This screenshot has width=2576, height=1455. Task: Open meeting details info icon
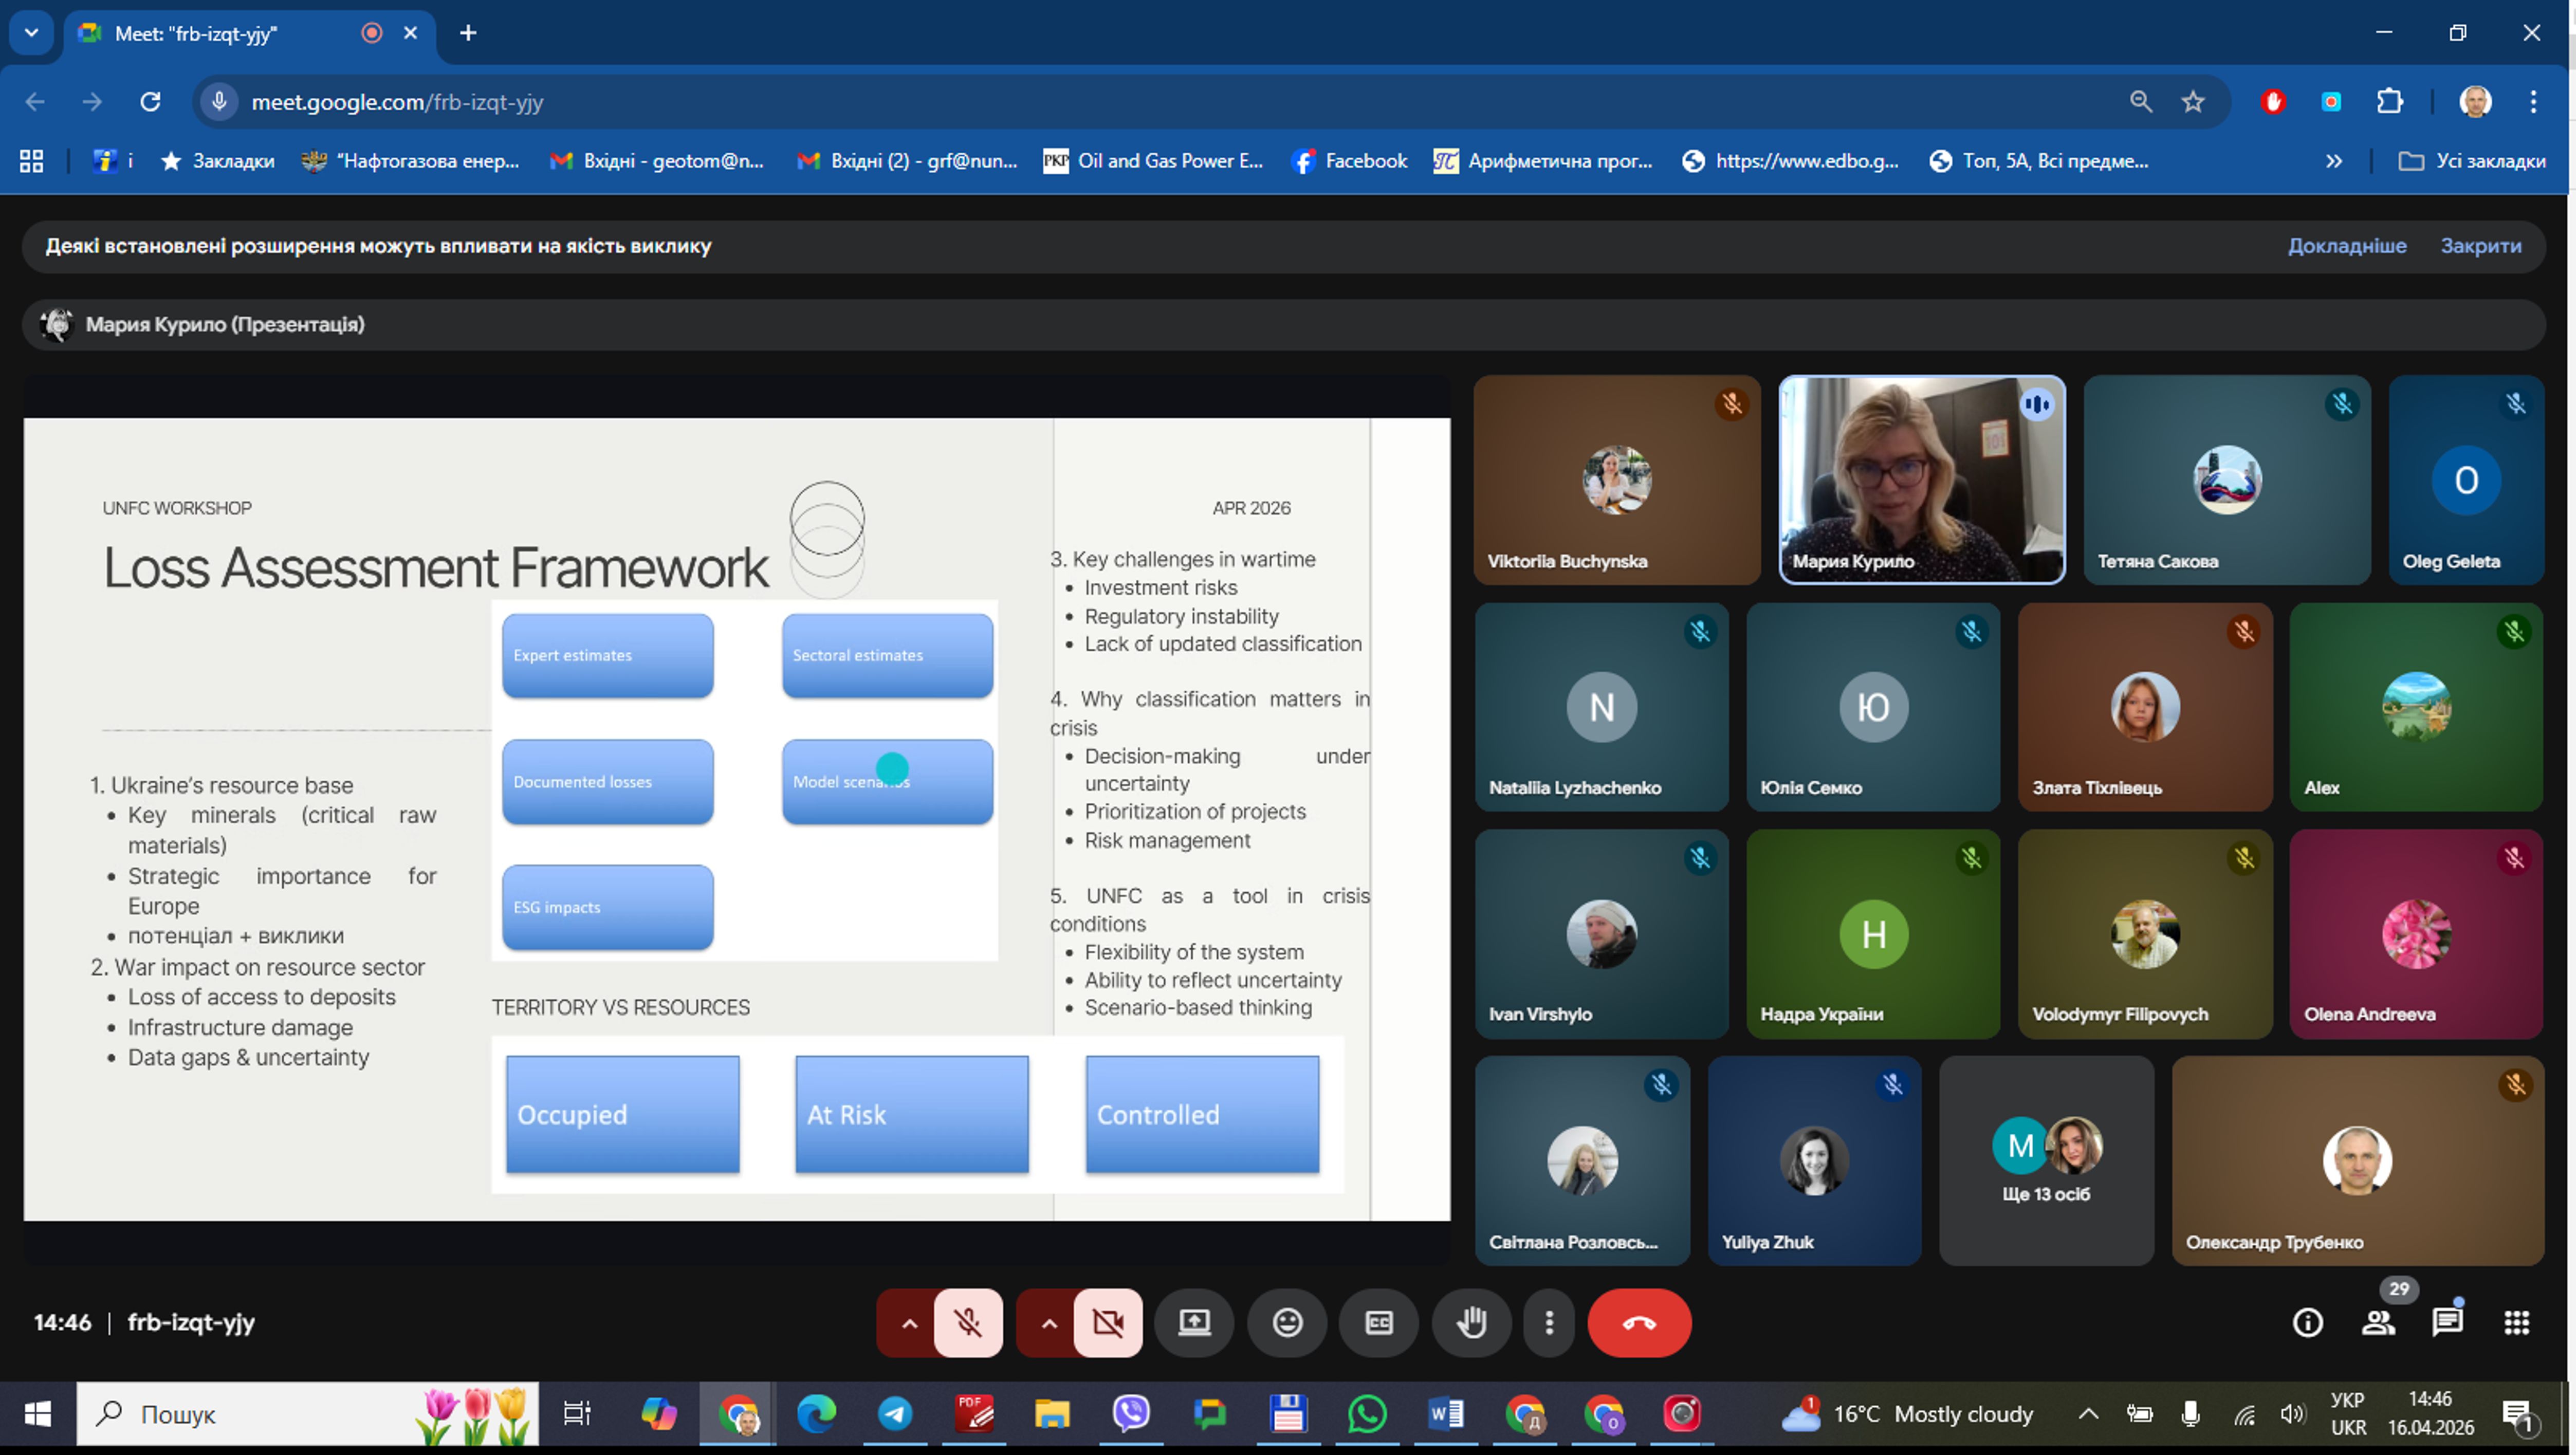tap(2307, 1322)
